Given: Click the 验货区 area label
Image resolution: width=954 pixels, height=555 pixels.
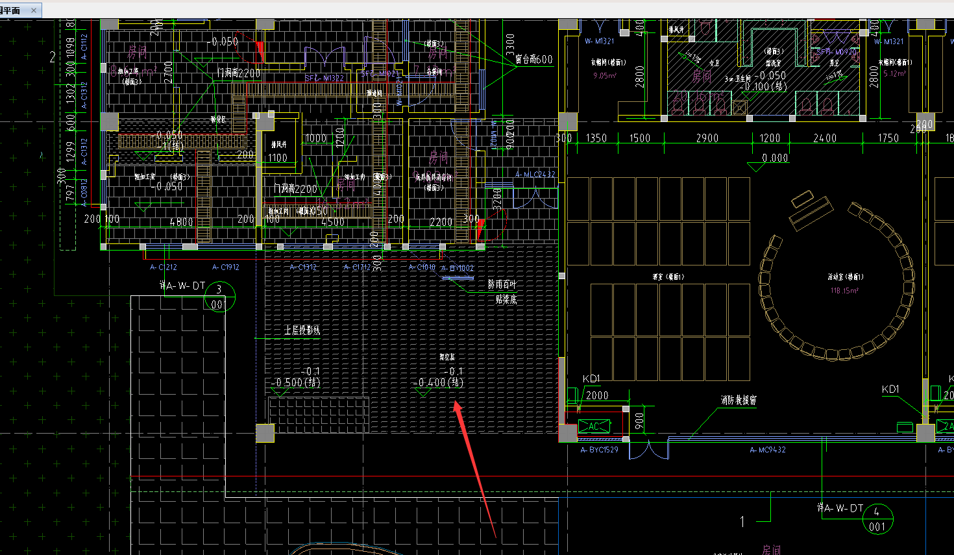Looking at the screenshot, I should tap(218, 119).
